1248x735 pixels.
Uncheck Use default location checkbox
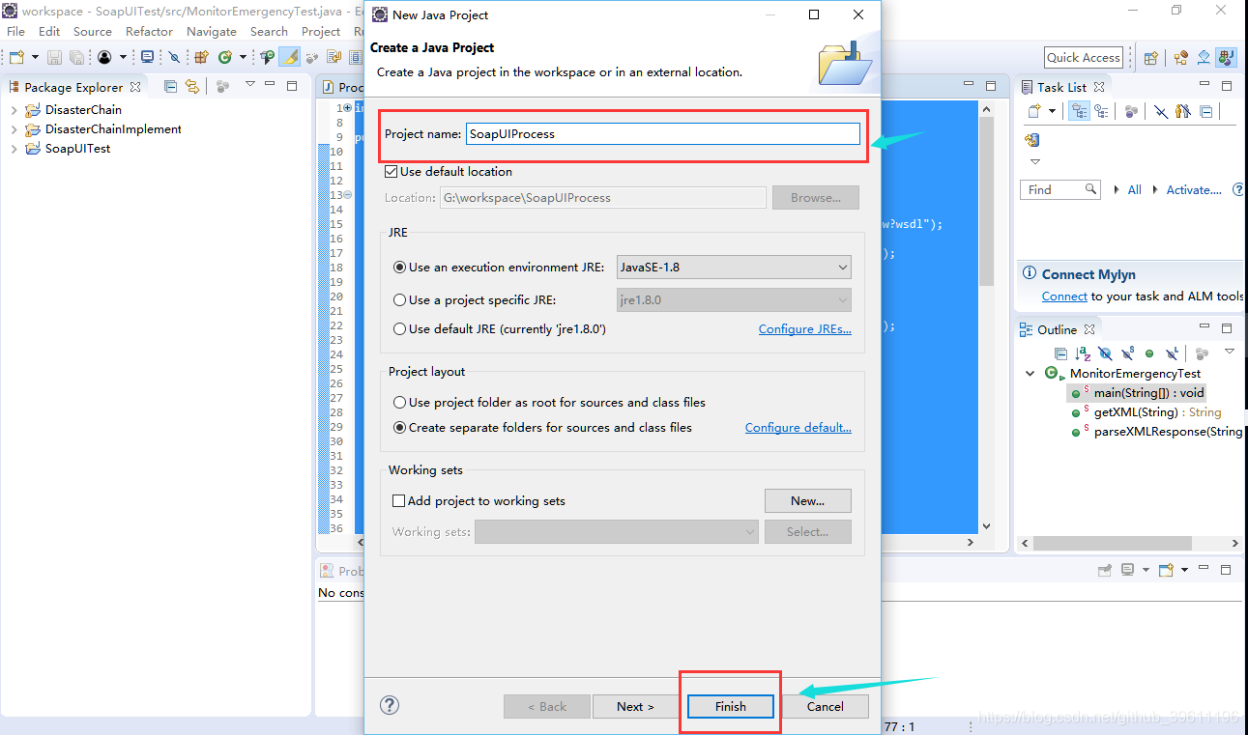click(392, 171)
